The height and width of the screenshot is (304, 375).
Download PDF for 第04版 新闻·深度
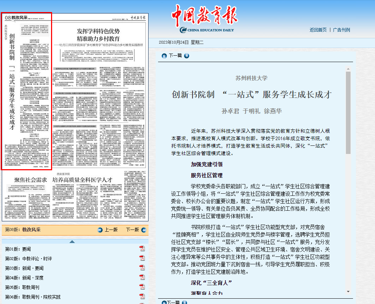click(142, 277)
